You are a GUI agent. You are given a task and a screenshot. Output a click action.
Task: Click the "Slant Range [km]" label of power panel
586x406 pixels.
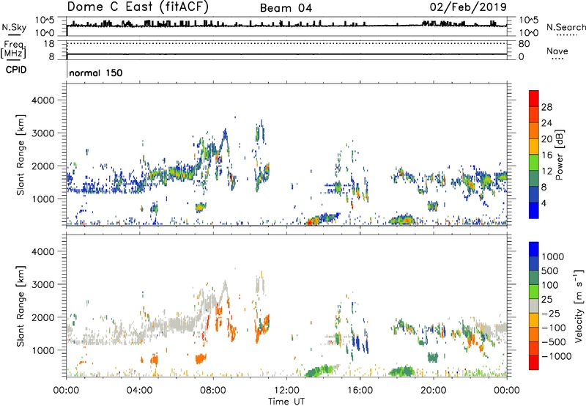click(x=21, y=155)
